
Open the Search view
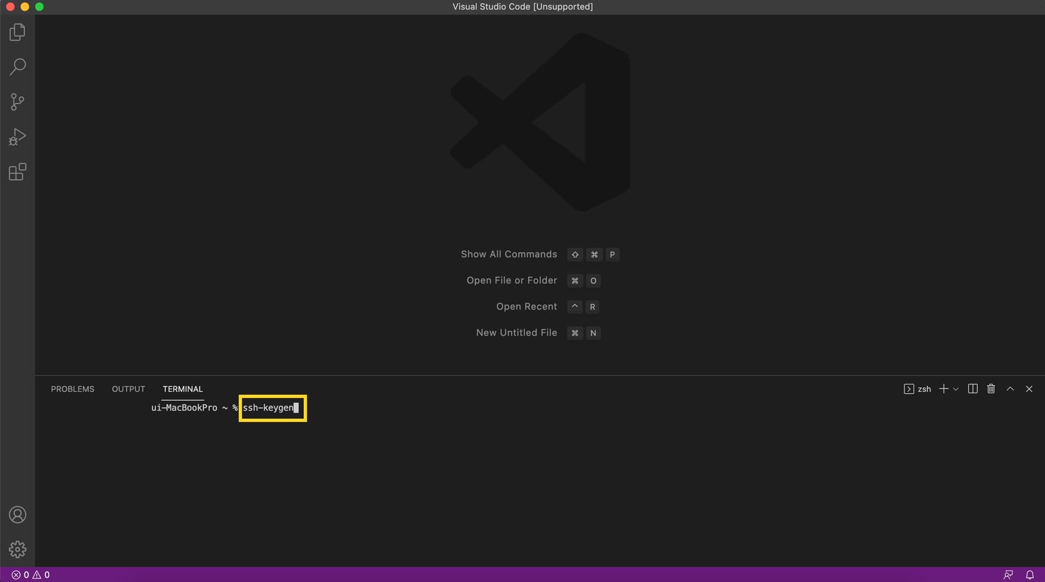(x=17, y=66)
